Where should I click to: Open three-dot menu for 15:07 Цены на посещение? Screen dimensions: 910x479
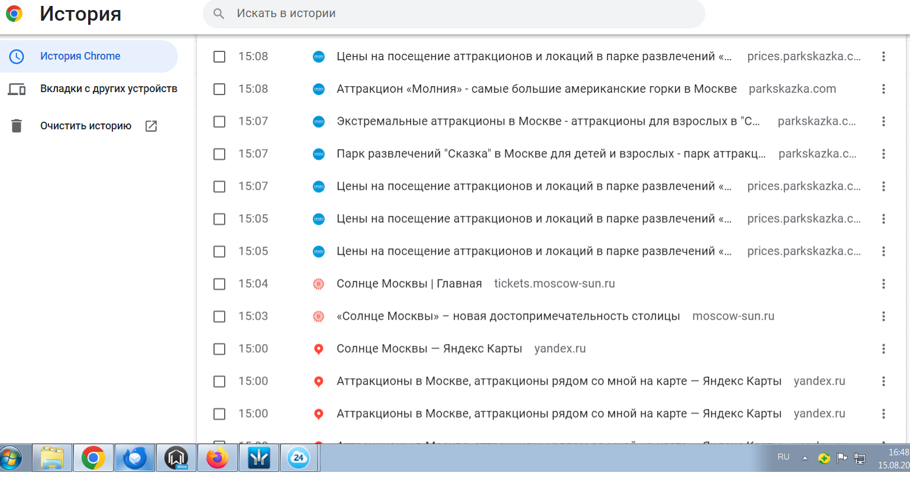point(883,187)
